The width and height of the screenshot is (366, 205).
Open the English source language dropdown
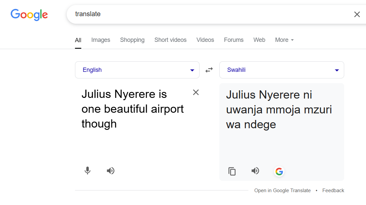point(137,70)
